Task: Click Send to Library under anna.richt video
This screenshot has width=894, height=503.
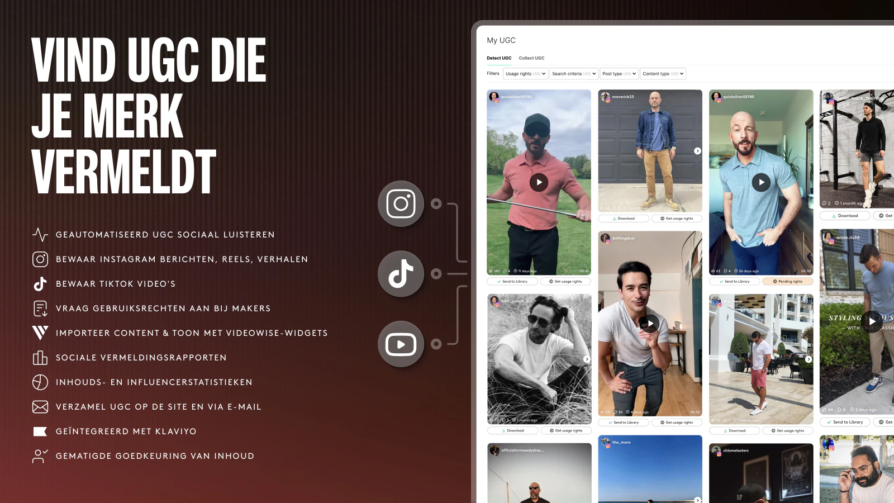Action: point(845,423)
